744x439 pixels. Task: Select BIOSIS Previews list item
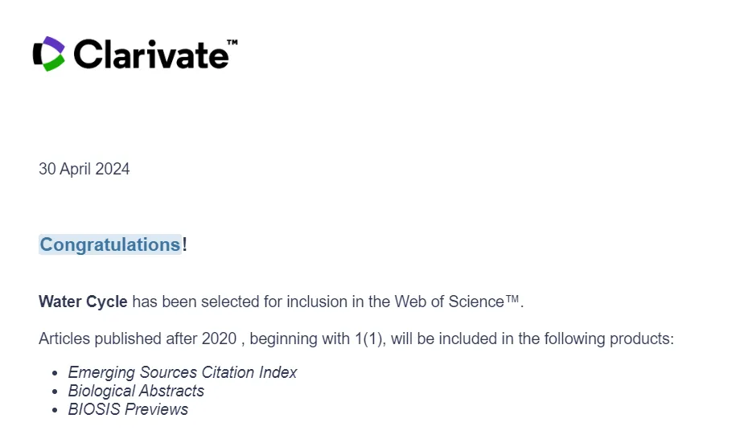tap(128, 409)
